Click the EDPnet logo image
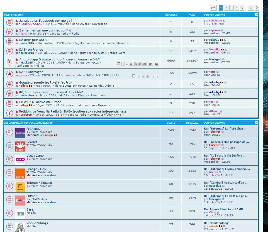Image resolution: width=268 pixels, height=232 pixels. [20, 201]
